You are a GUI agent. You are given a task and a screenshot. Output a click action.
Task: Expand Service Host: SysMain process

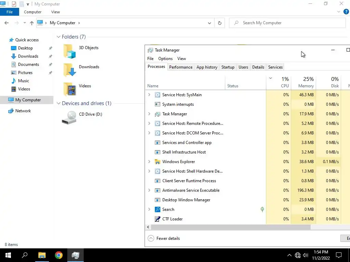(x=149, y=95)
